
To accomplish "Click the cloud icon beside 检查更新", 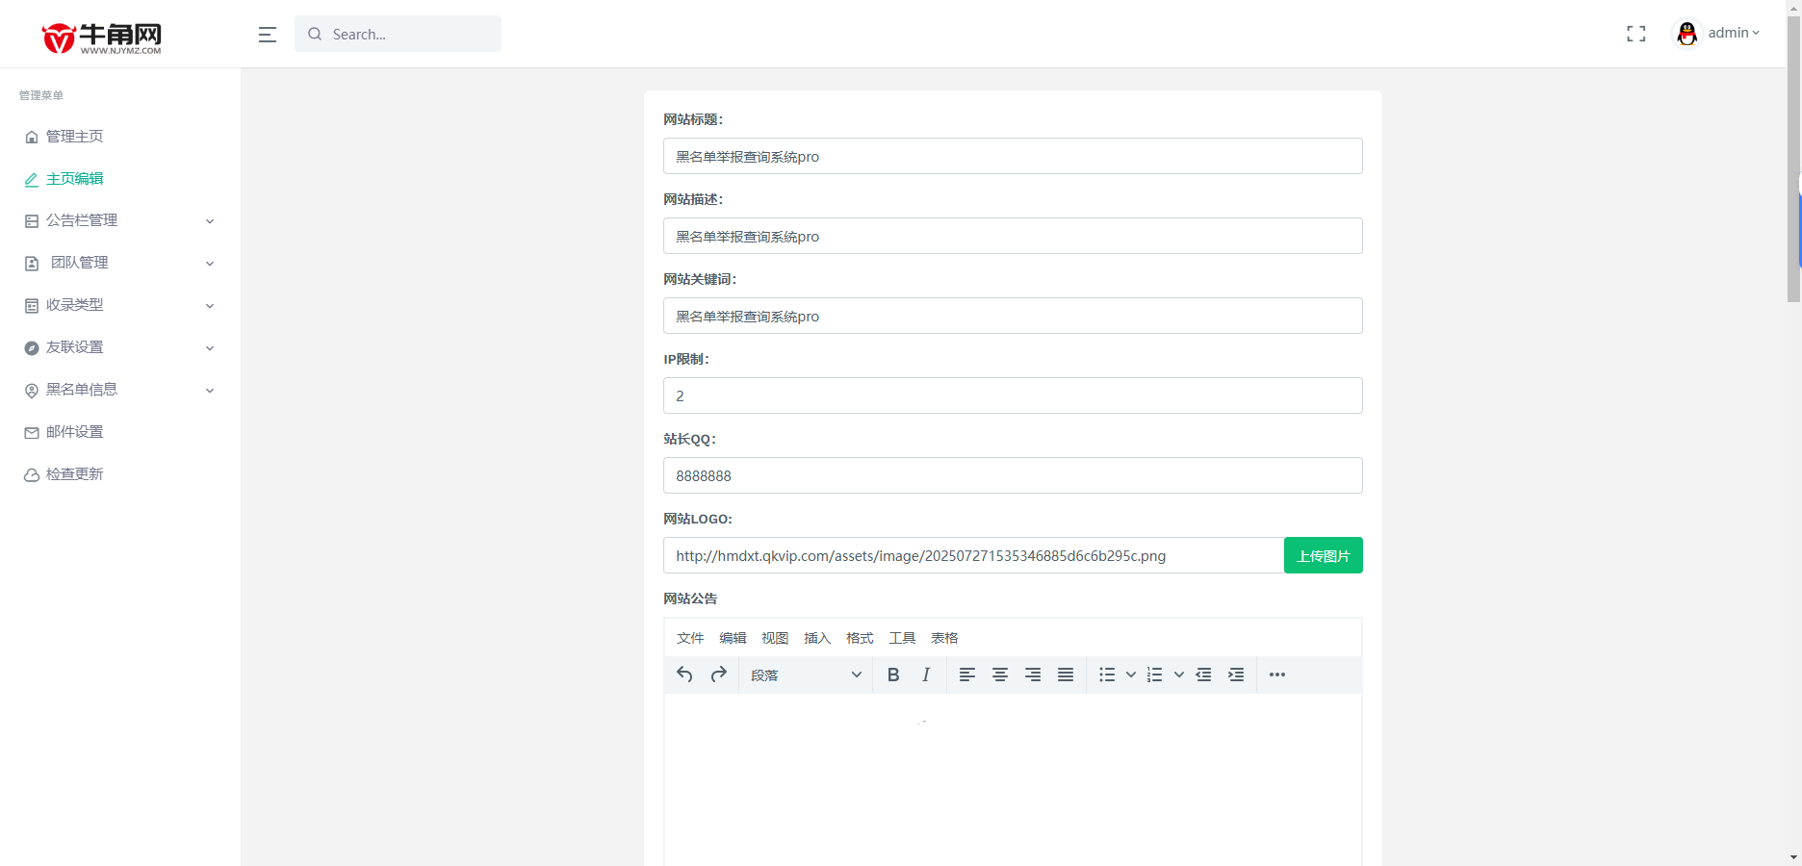I will [32, 475].
